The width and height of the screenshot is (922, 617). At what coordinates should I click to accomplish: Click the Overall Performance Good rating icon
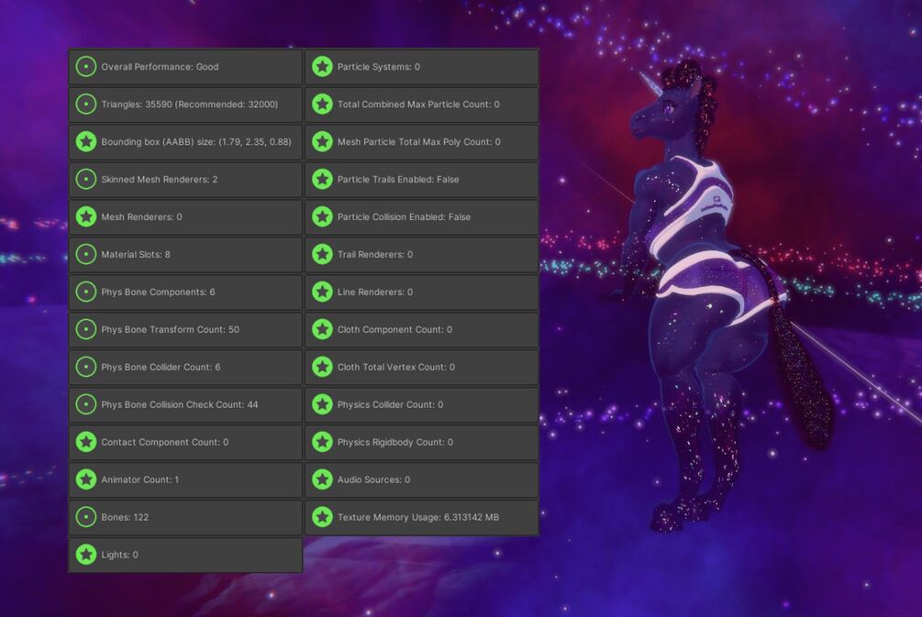pyautogui.click(x=86, y=67)
